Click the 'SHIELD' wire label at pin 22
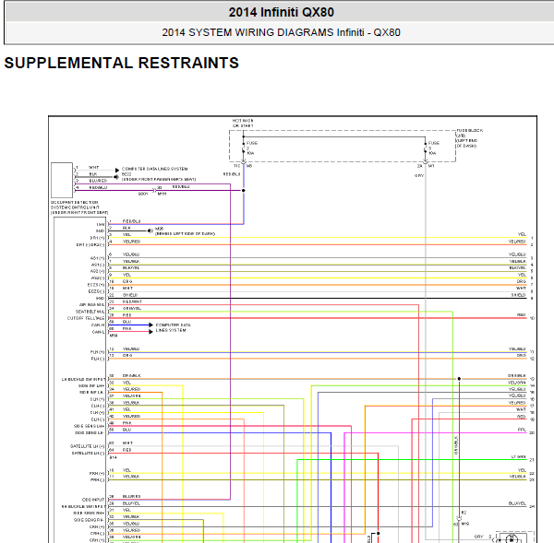This screenshot has height=543, width=554. pyautogui.click(x=130, y=295)
